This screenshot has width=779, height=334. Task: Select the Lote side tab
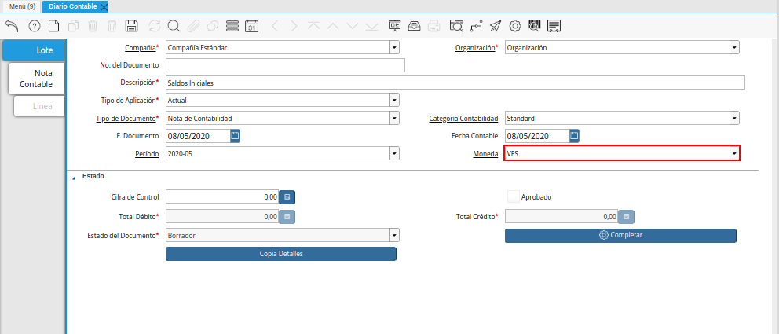[35, 50]
